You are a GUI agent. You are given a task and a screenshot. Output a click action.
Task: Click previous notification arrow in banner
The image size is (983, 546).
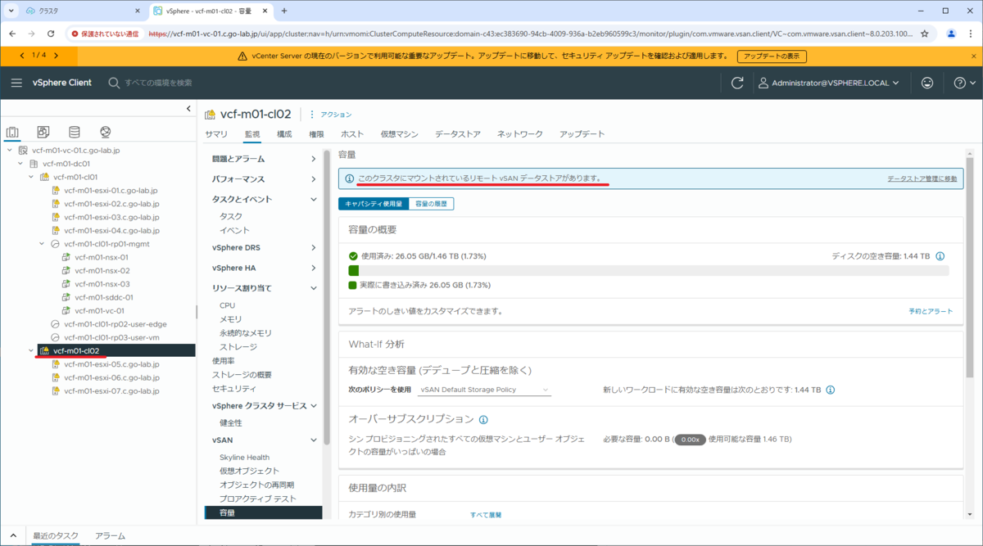(x=22, y=56)
